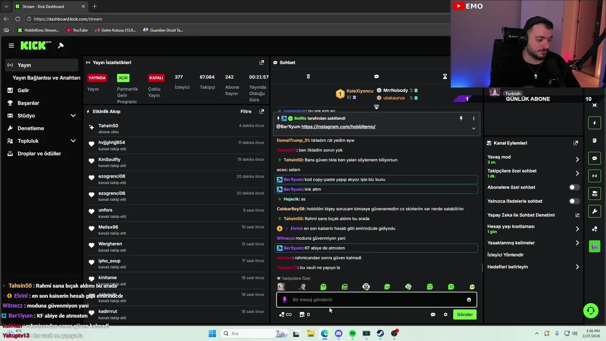606x341 pixels.
Task: Open chat settings gear next to Gönder
Action: [x=446, y=314]
